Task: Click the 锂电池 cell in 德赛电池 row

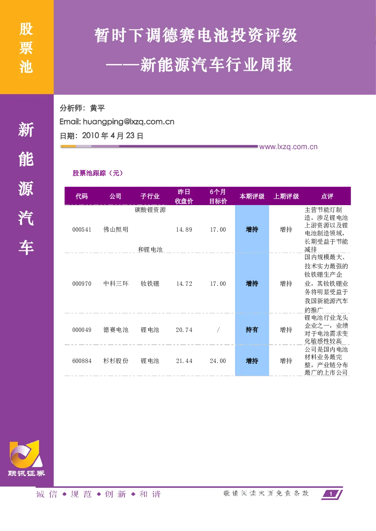Action: [150, 330]
